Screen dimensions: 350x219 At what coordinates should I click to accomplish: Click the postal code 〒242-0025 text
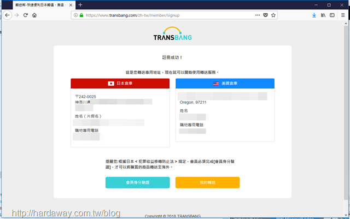coord(86,97)
